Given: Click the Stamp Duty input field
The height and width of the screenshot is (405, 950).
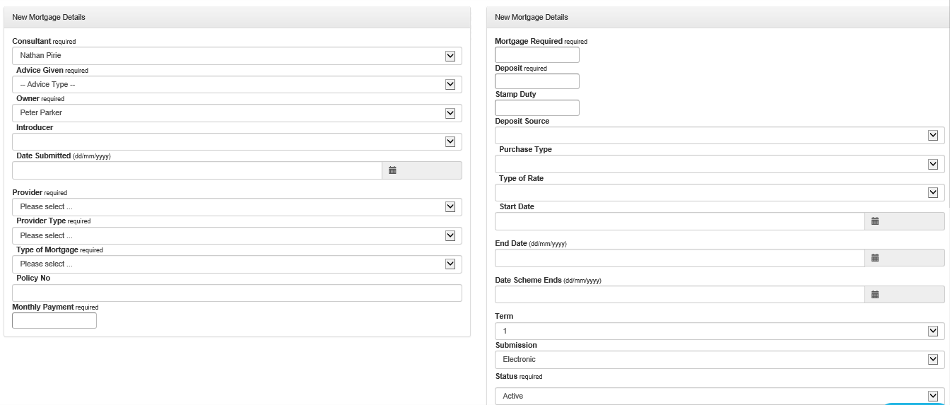Looking at the screenshot, I should coord(537,108).
